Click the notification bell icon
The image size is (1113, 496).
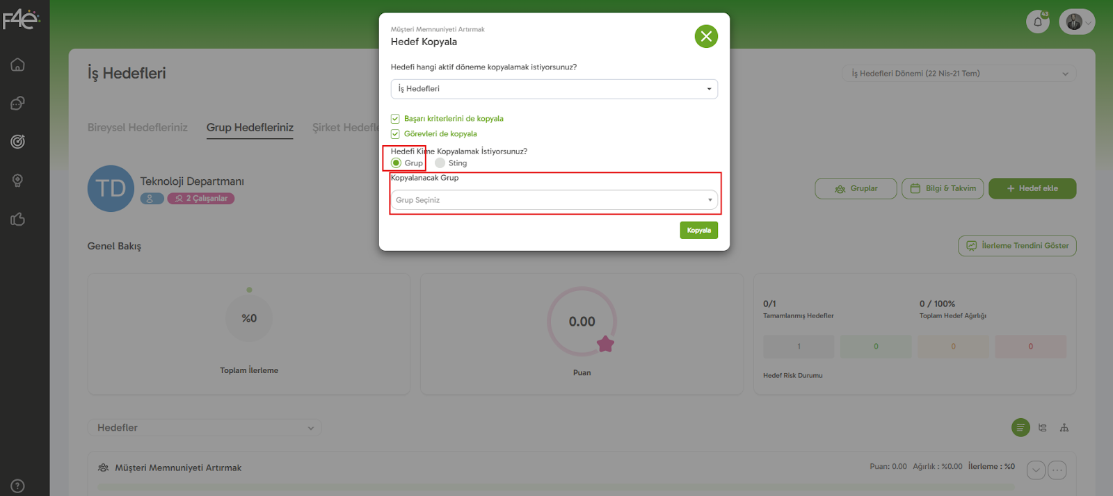point(1037,22)
